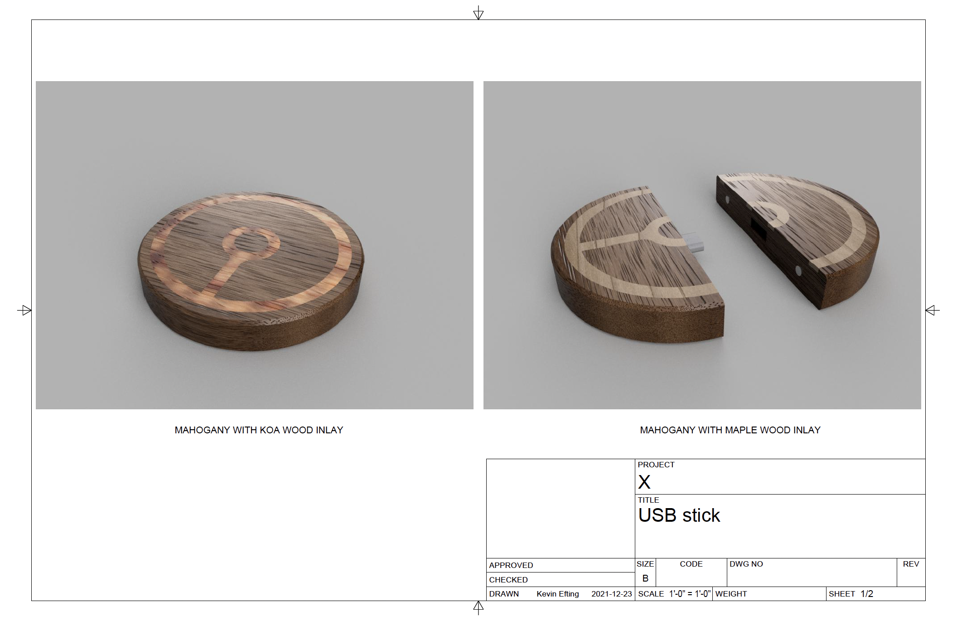Click the 'USB stick' title text
This screenshot has width=957, height=621.
(679, 516)
